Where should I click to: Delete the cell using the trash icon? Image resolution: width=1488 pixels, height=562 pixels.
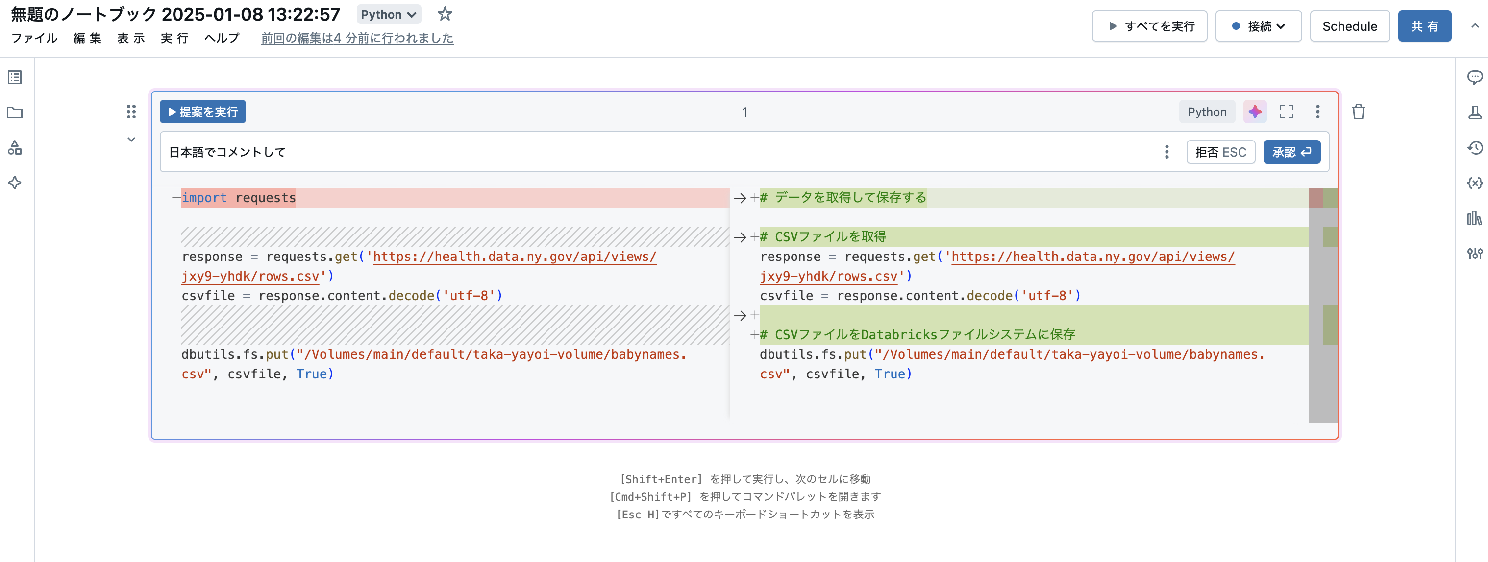pos(1359,111)
